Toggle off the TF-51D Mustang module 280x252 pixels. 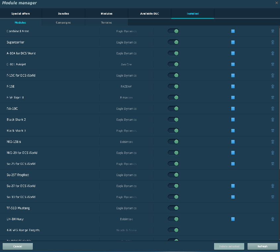173,208
